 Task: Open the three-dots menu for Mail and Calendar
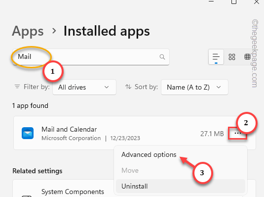click(237, 133)
